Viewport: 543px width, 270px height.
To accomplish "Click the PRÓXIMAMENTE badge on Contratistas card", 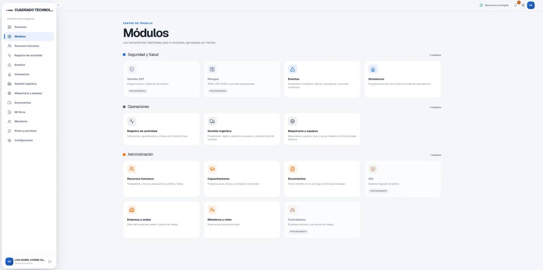I will coord(298,232).
